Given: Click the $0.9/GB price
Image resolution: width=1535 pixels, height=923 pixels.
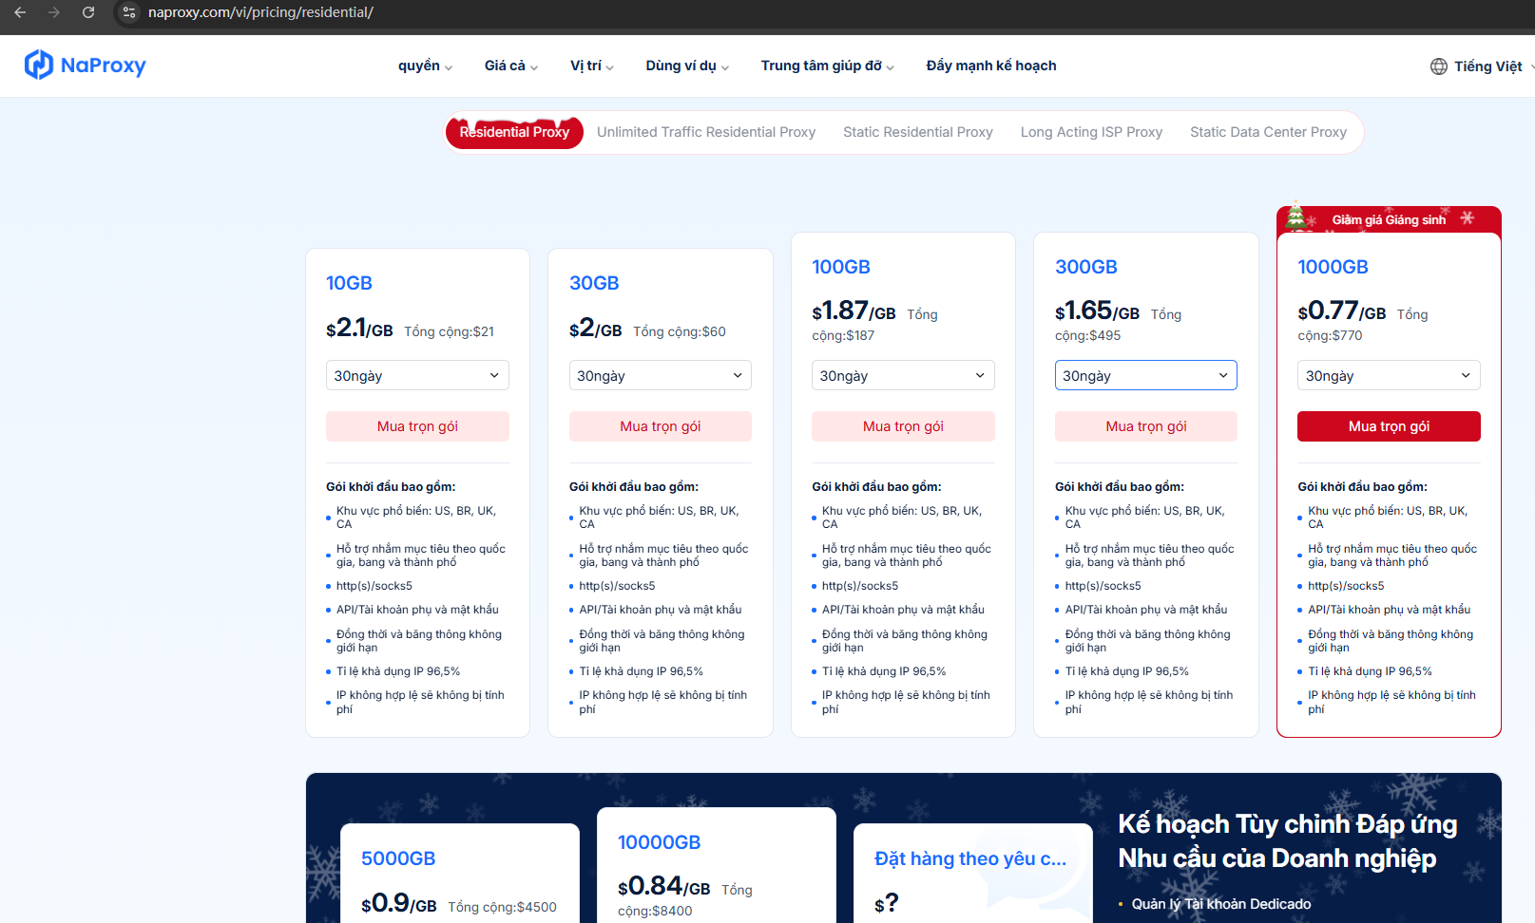Looking at the screenshot, I should (x=399, y=903).
